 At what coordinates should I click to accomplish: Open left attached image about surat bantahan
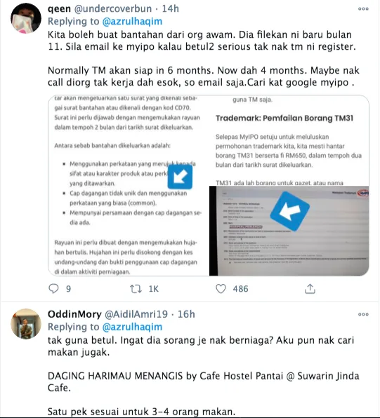(129, 185)
